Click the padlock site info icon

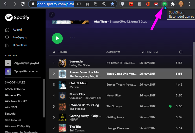click(x=33, y=4)
